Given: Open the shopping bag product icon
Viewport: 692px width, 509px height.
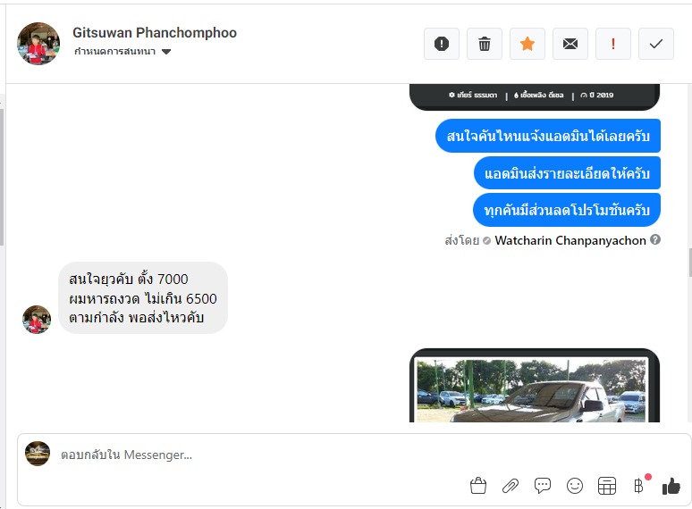Looking at the screenshot, I should 478,486.
